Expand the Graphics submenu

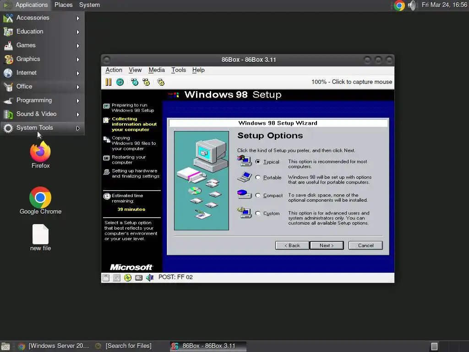[x=42, y=59]
